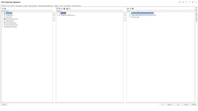Expand the Временные таблицы tree node
Image resolution: width=198 pixels, height=111 pixels.
(x=3, y=27)
